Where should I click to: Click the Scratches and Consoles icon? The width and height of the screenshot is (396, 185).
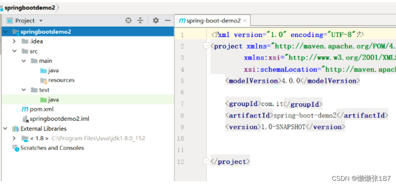16,148
